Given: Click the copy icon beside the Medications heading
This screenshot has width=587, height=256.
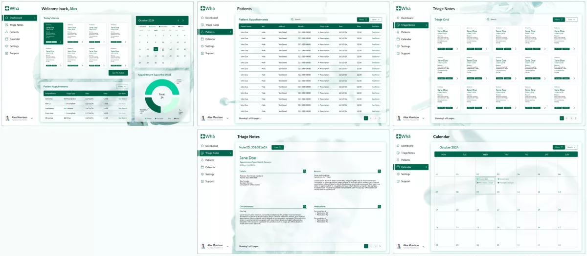Looking at the screenshot, I should click(379, 207).
